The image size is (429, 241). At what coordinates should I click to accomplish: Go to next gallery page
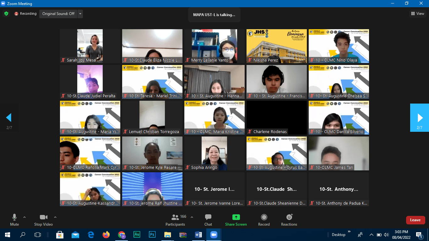coord(420,118)
